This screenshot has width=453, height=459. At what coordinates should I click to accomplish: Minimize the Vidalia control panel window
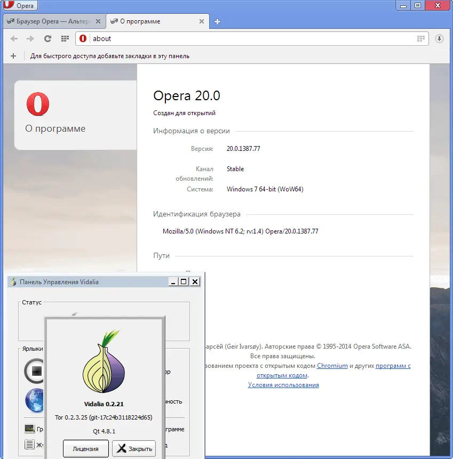point(173,281)
